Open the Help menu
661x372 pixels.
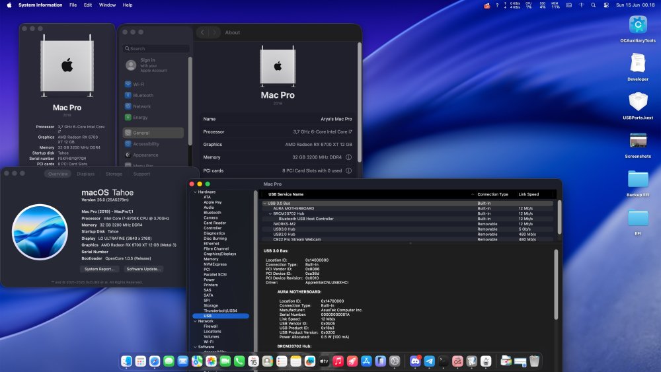[128, 5]
